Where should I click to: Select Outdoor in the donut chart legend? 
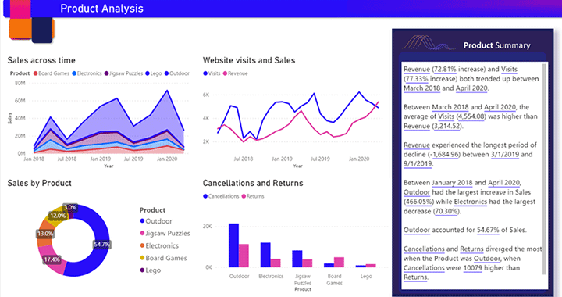point(156,221)
